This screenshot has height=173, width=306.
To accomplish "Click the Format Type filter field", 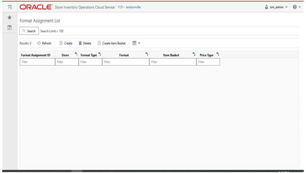I will (90, 62).
